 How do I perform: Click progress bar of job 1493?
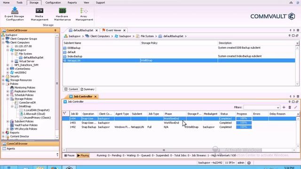(244, 123)
